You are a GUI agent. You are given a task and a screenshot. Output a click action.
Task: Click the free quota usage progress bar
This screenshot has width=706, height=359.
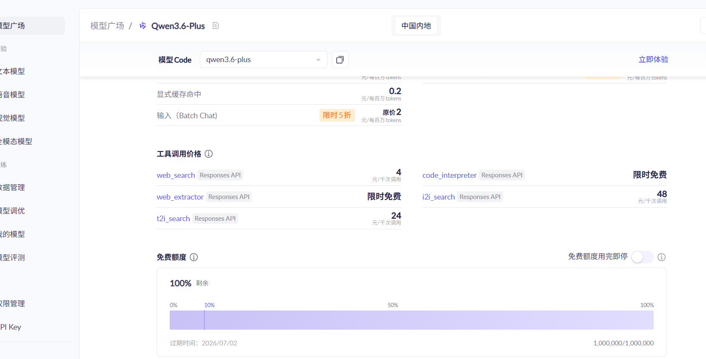(x=412, y=320)
